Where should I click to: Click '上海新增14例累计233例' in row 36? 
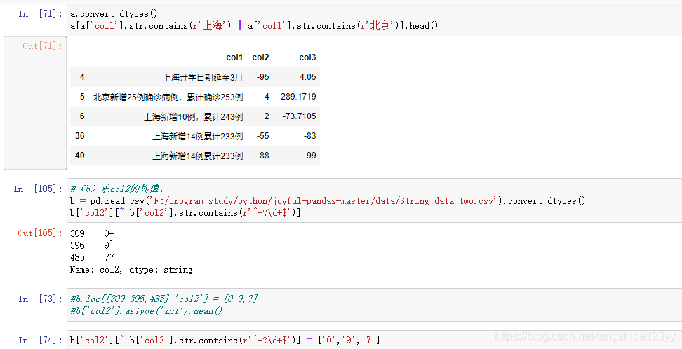pyautogui.click(x=197, y=136)
